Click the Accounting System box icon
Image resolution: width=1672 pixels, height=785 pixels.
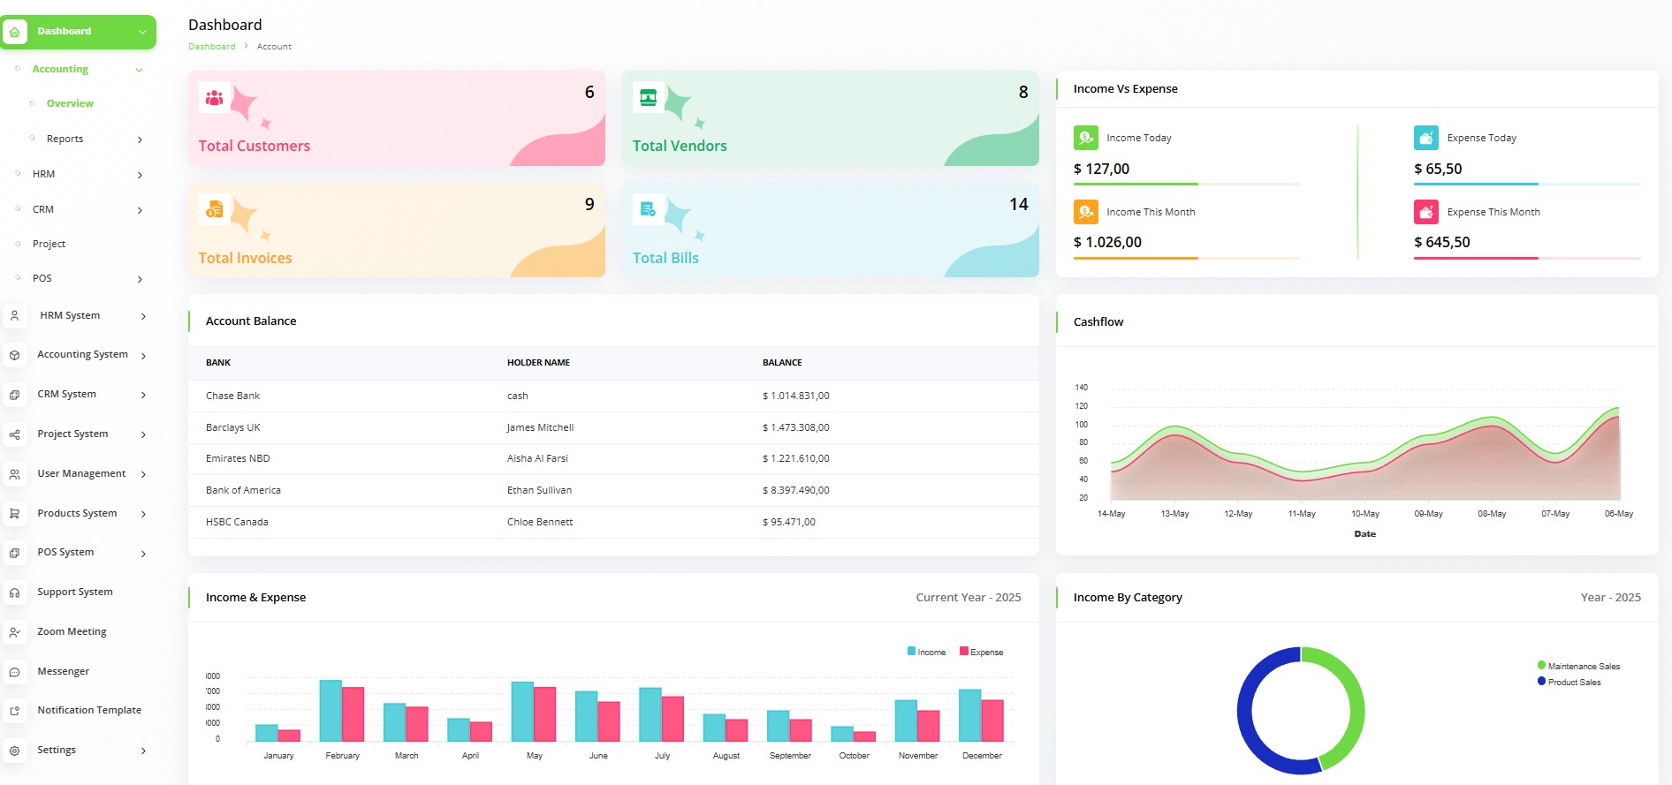(14, 355)
